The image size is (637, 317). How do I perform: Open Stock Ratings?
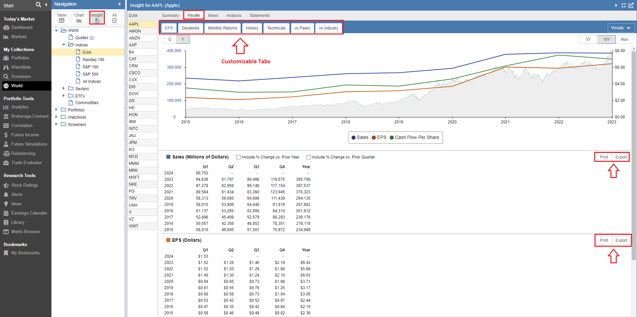(x=25, y=185)
